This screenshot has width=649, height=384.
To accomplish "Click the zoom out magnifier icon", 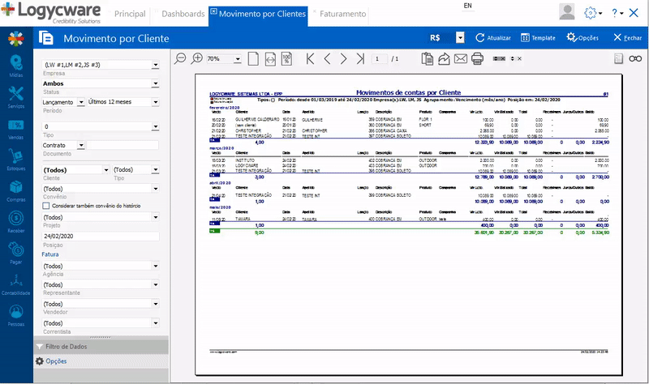I will pyautogui.click(x=181, y=58).
